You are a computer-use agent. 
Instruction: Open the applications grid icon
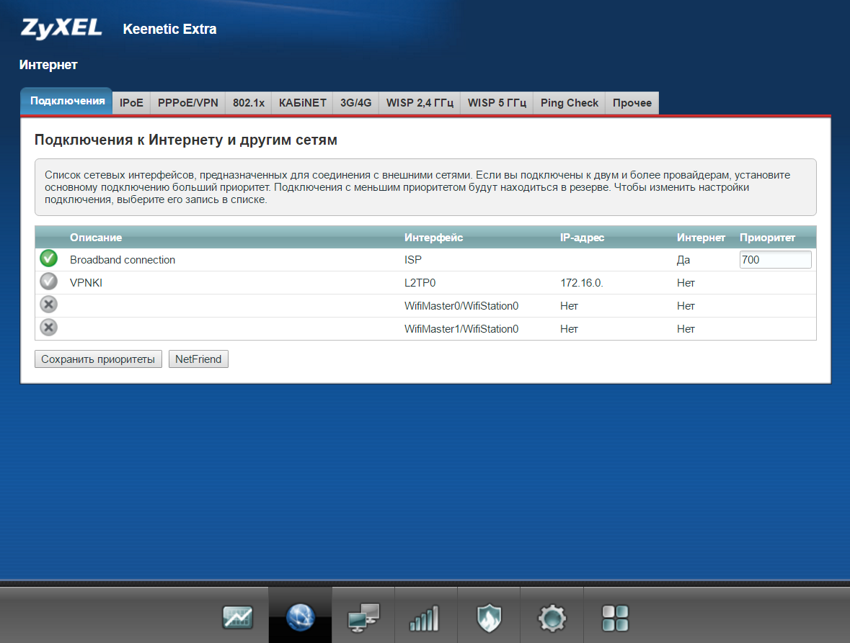point(615,617)
